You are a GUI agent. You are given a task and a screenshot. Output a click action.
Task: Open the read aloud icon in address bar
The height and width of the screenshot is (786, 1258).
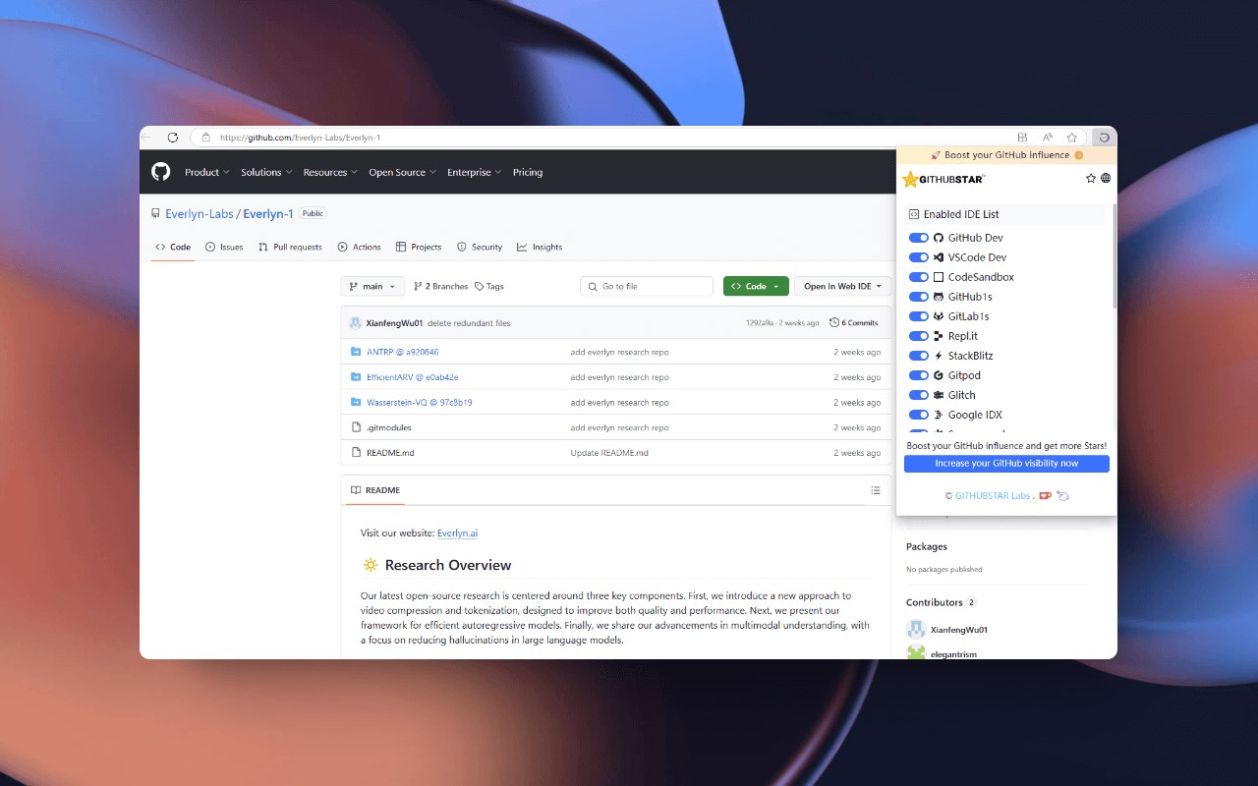(1048, 138)
